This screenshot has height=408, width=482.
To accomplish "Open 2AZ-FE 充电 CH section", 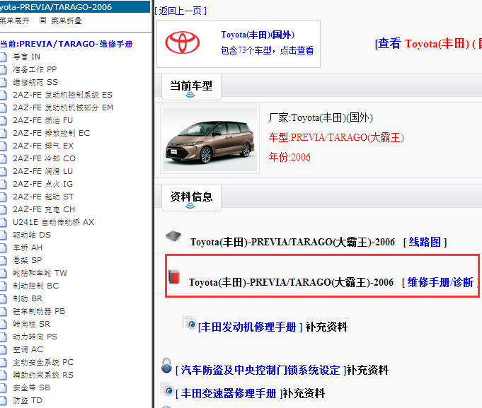I will 44,210.
